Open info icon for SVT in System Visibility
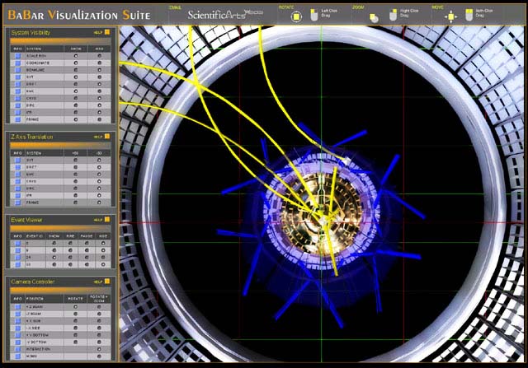The height and width of the screenshot is (368, 528). click(x=17, y=77)
